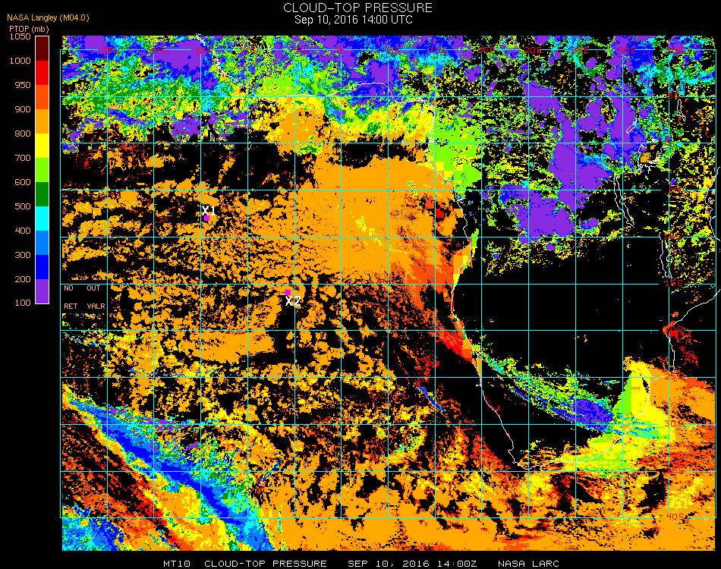Click the '15W' longitude label
This screenshot has width=721, height=569.
pos(204,49)
